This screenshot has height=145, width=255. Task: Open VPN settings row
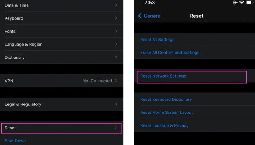point(62,80)
